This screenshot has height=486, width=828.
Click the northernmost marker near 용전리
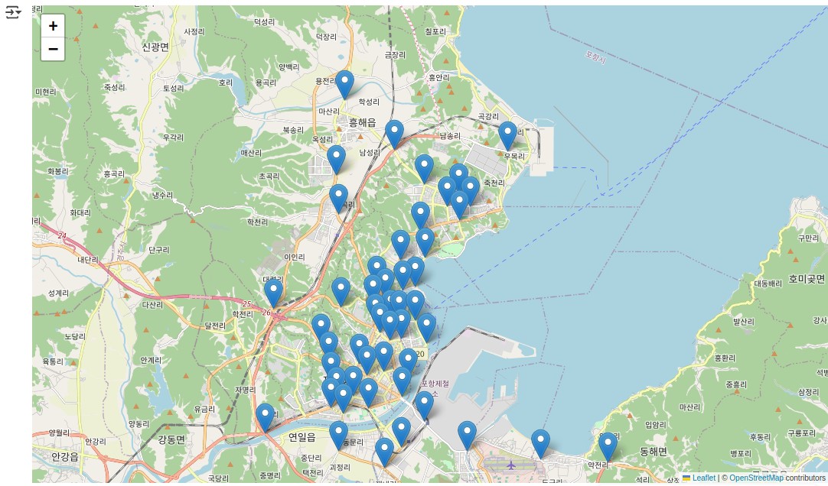[x=345, y=84]
